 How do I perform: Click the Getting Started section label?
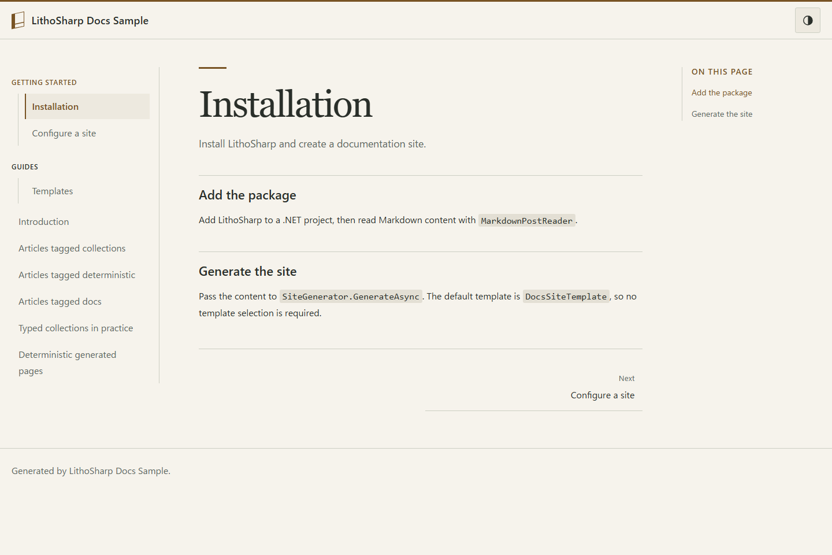(44, 83)
